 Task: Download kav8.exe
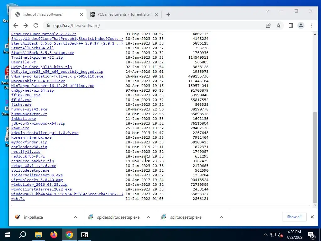(x=20, y=128)
